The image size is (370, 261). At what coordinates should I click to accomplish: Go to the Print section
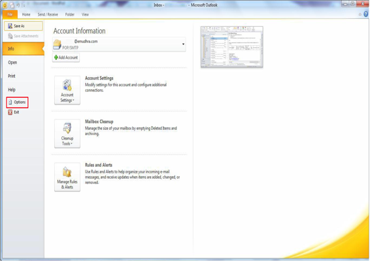(12, 76)
